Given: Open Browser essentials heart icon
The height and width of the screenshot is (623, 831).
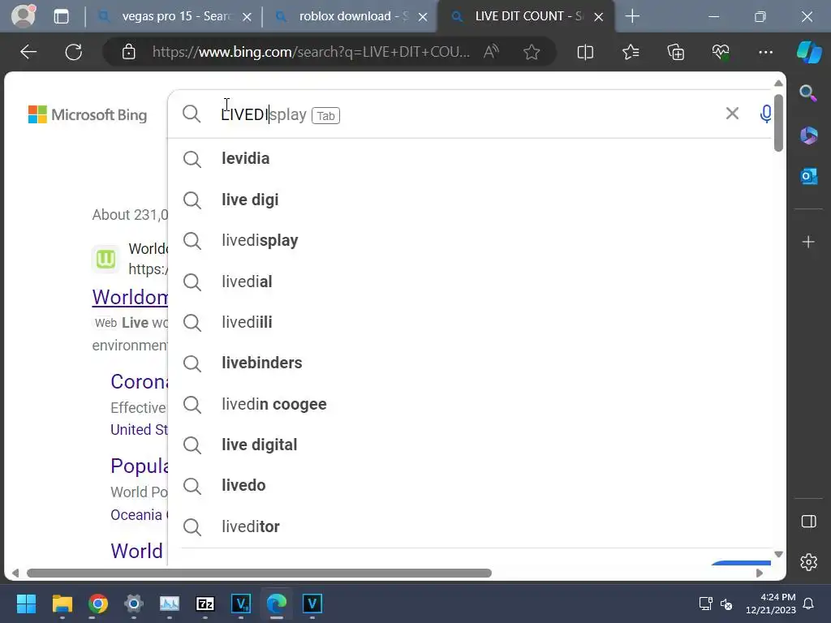Looking at the screenshot, I should coord(721,52).
